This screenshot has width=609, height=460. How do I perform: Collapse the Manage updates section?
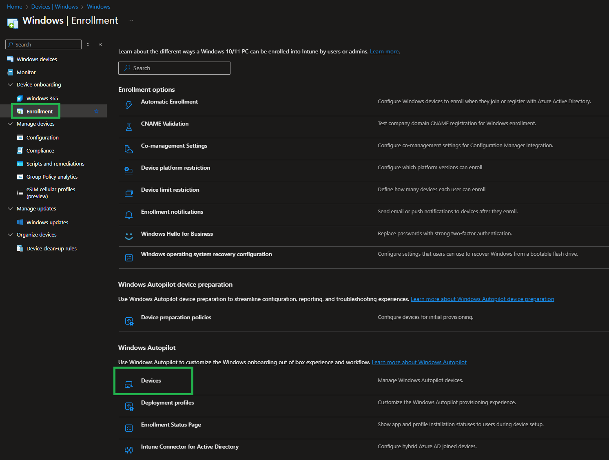pos(10,209)
